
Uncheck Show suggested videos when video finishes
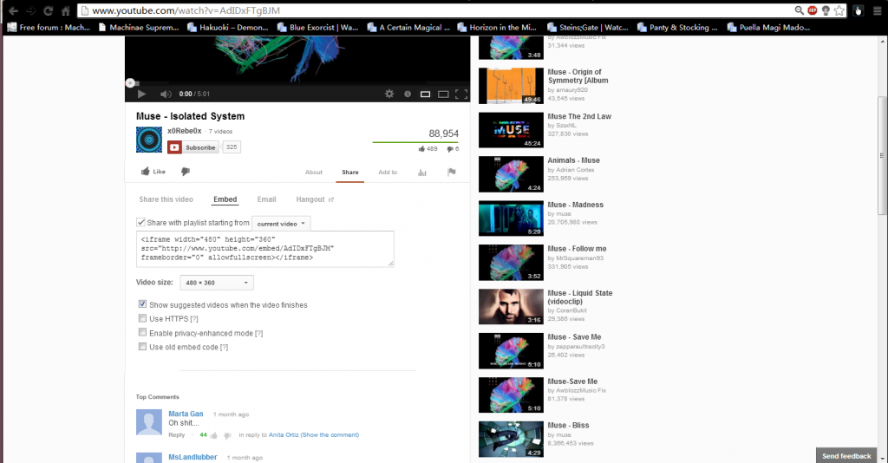(142, 304)
